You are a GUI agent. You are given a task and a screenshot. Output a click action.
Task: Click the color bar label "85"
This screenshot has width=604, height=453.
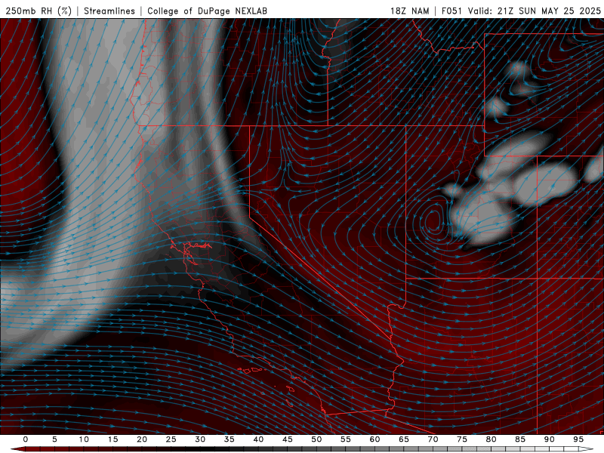click(x=520, y=439)
